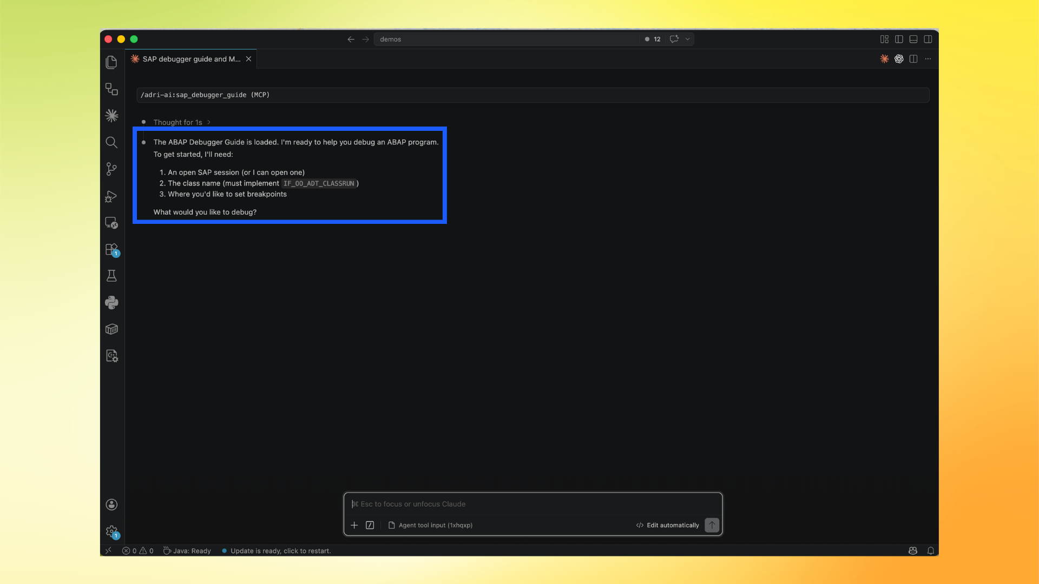The image size is (1039, 584).
Task: Open the dropdown chevron next to the sync icon
Action: click(688, 39)
